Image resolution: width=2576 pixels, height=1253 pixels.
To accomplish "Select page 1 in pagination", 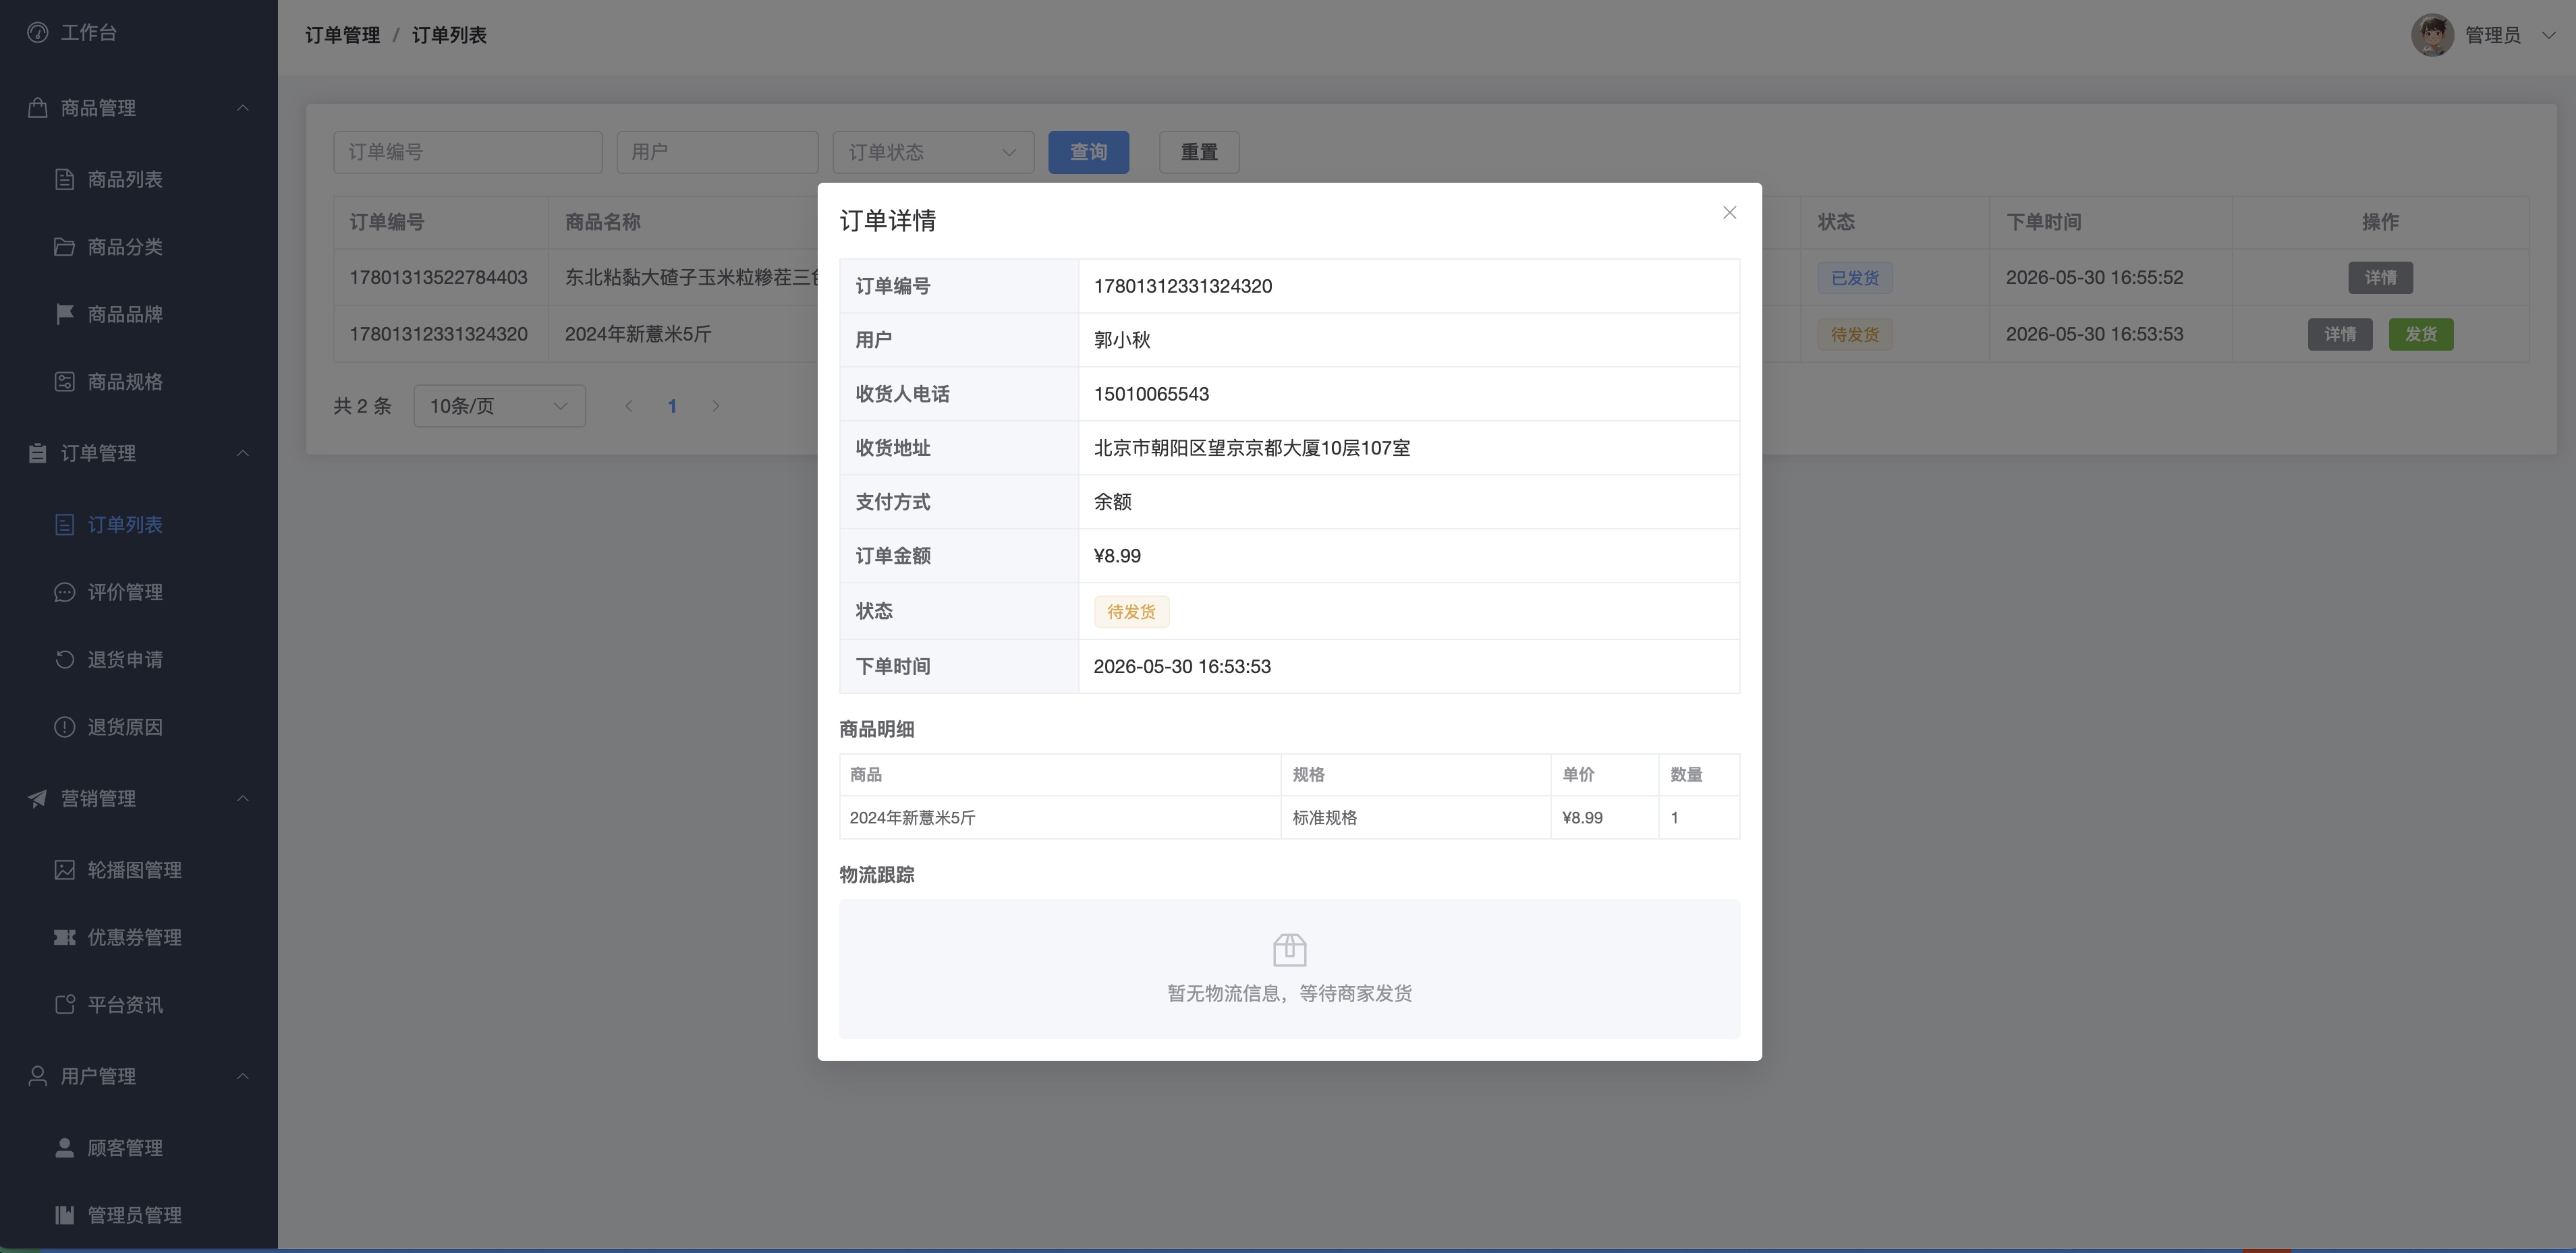I will coord(672,407).
